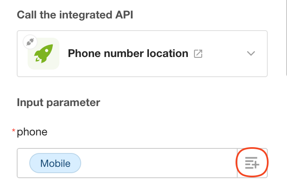
Task: Select the Mobile field tag
Action: 55,163
